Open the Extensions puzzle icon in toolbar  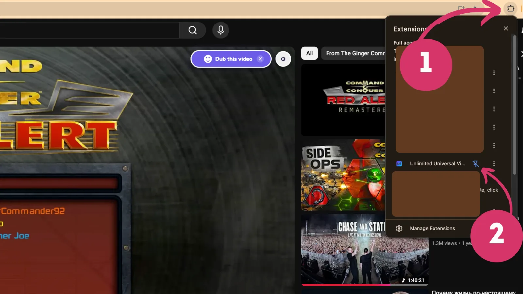coord(510,8)
